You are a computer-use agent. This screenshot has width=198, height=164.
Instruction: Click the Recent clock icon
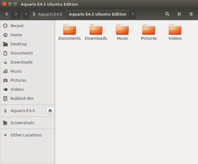[5, 26]
